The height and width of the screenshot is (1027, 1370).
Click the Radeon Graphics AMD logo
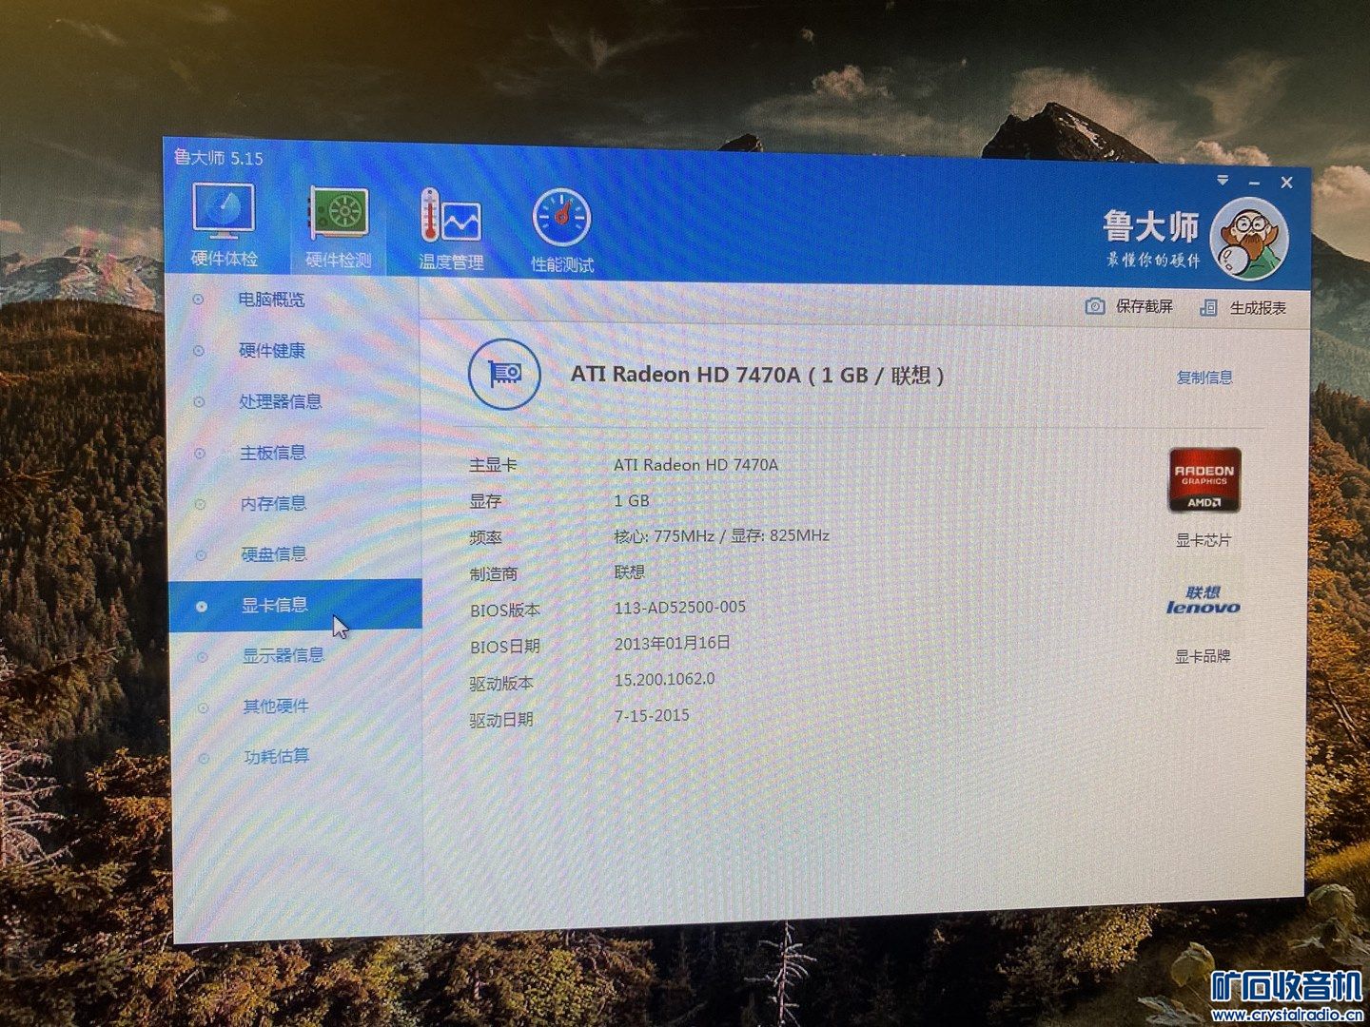coord(1204,480)
